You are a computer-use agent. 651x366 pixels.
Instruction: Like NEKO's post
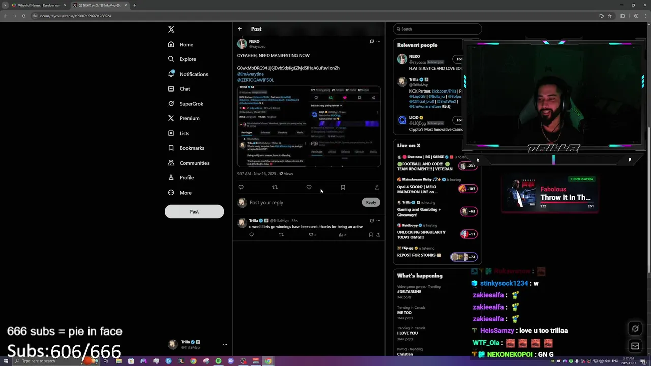coord(309,187)
